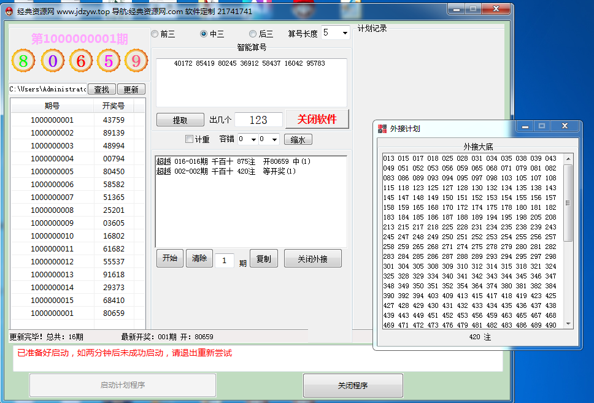Viewport: 594px width, 403px height.
Task: Click the green lottery ball number 8
Action: (x=23, y=61)
